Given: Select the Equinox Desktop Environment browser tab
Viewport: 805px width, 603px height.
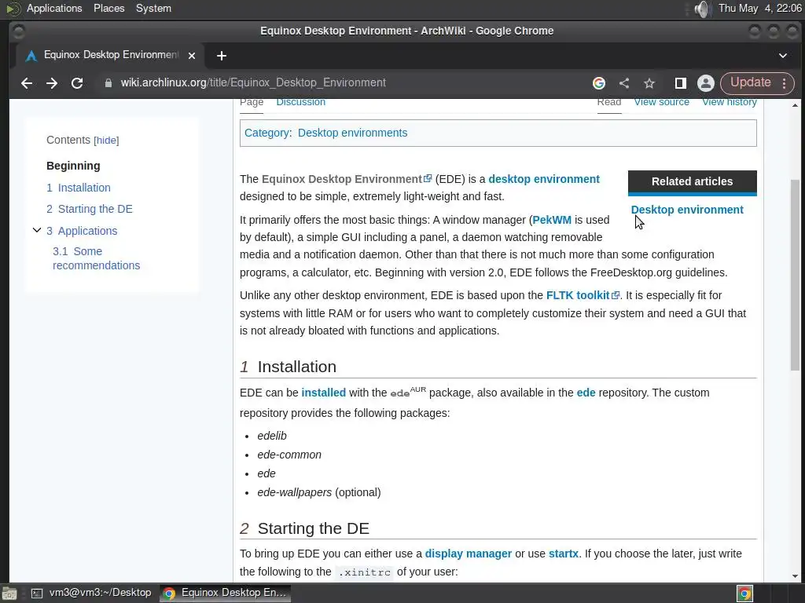Looking at the screenshot, I should coord(110,56).
